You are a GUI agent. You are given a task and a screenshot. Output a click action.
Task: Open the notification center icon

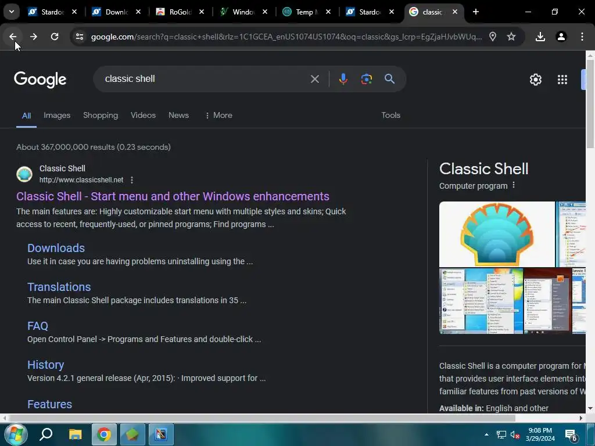click(x=571, y=435)
